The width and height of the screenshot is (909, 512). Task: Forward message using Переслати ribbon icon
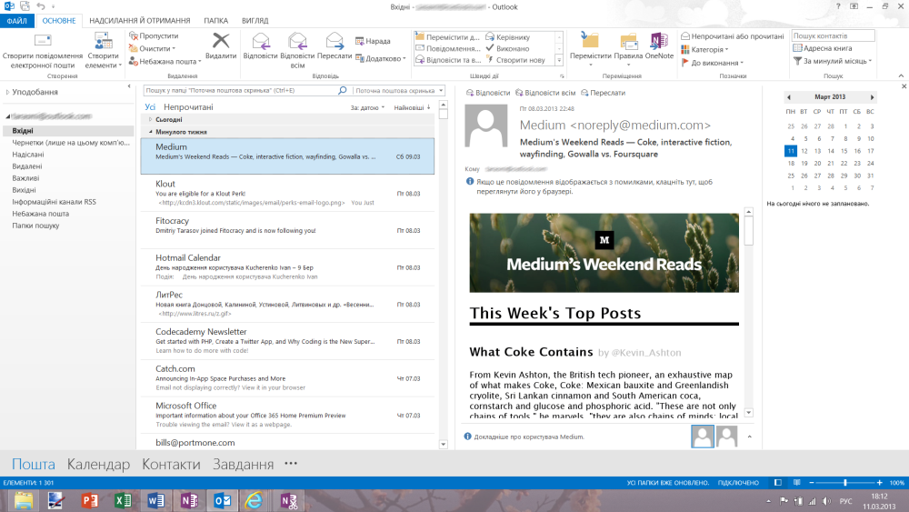tap(335, 46)
